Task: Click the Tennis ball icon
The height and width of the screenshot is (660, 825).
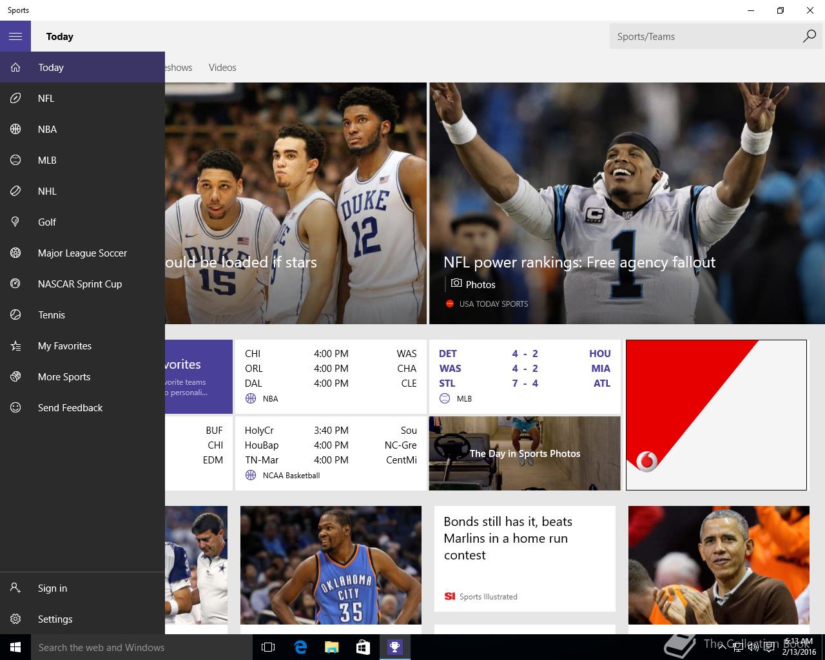Action: point(15,315)
